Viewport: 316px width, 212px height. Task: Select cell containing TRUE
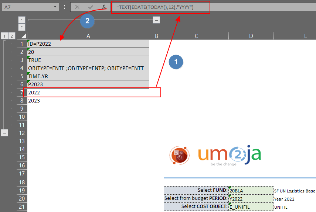click(88, 60)
